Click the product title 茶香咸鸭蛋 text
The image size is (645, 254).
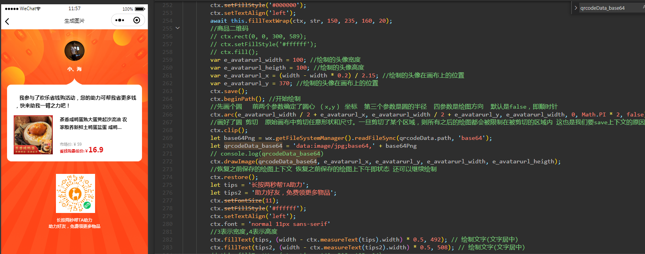coord(93,123)
